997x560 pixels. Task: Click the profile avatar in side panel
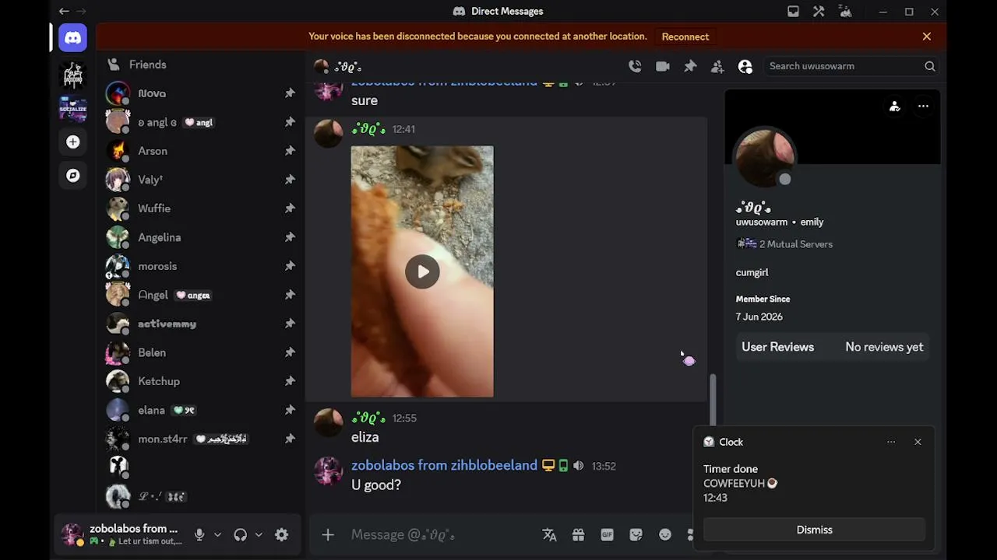click(x=765, y=158)
